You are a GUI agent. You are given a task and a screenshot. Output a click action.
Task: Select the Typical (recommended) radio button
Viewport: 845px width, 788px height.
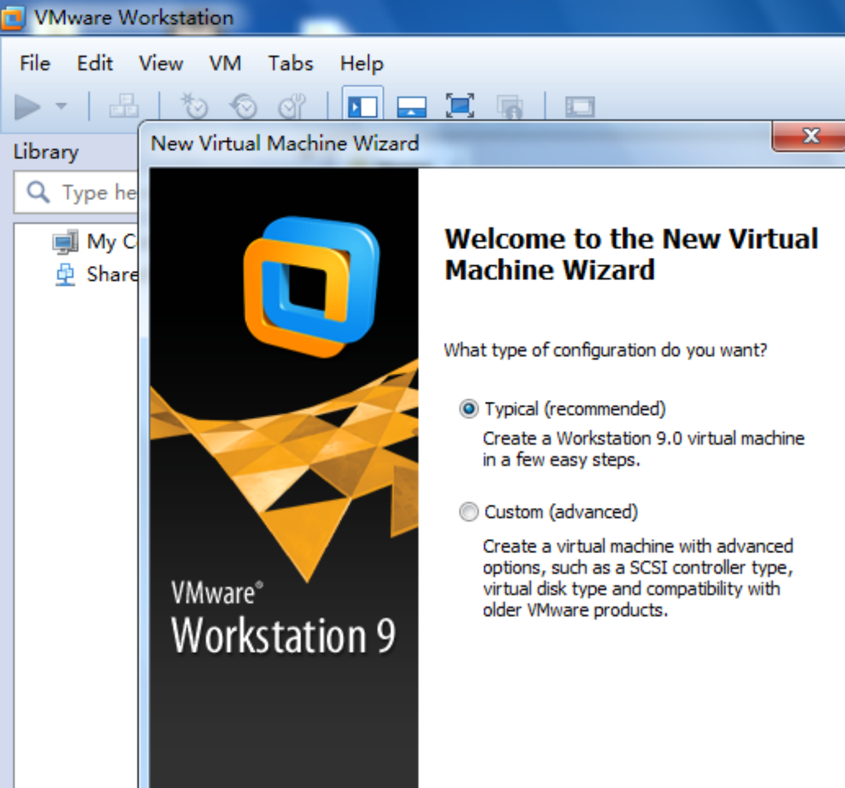point(468,409)
